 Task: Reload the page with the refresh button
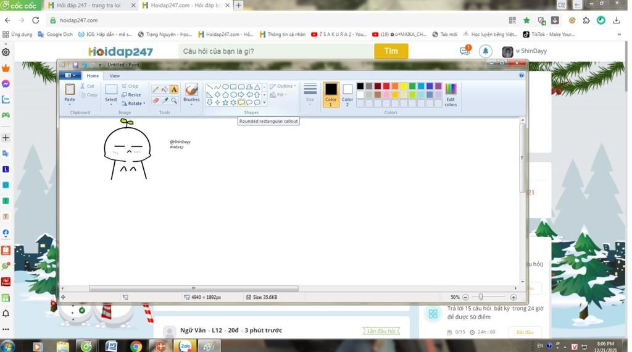pos(35,20)
